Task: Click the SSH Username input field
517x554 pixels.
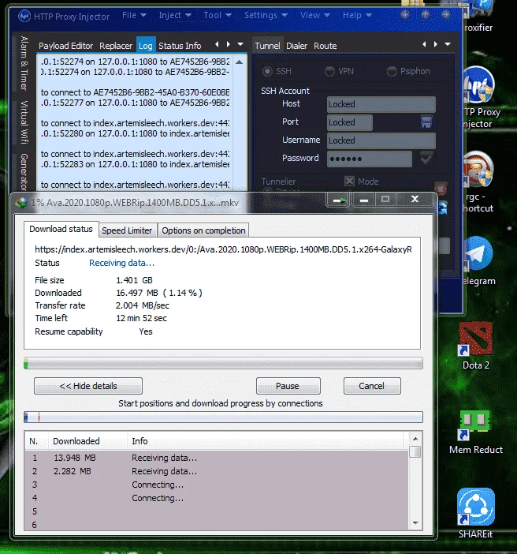Action: 381,140
